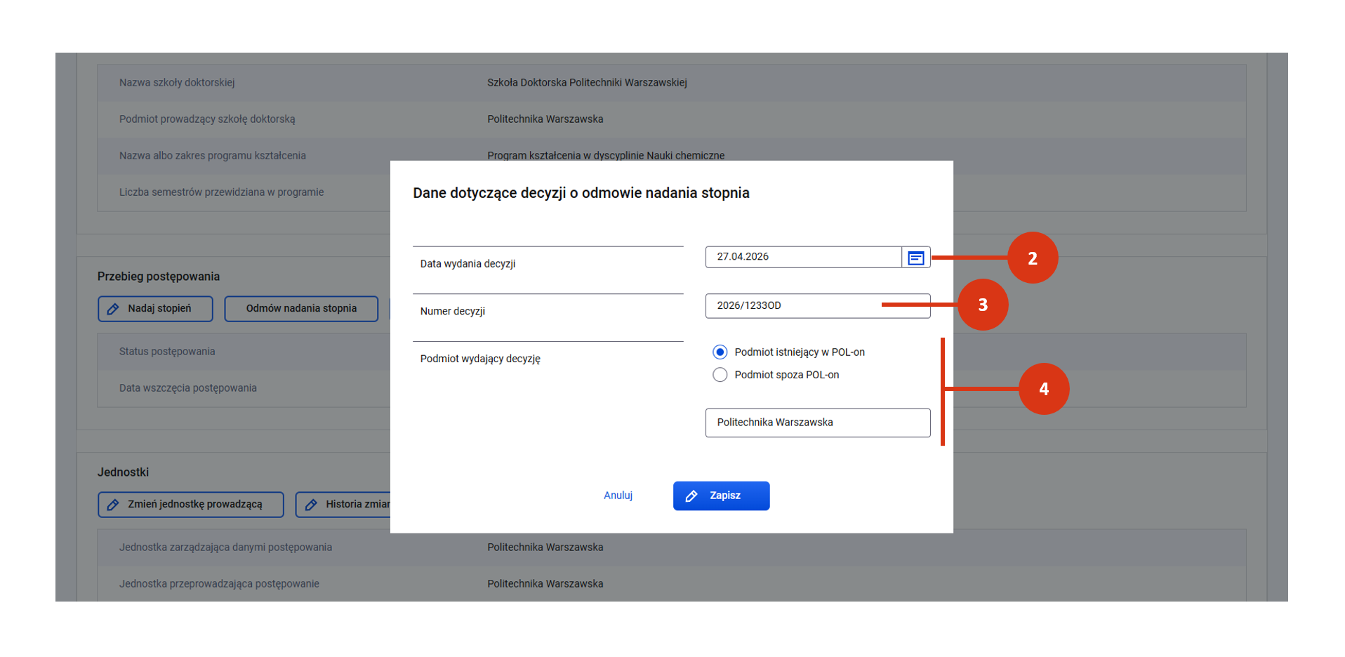Click pencil icon on Zmień jednostkę prowadzącą
The width and height of the screenshot is (1345, 657).
point(113,505)
